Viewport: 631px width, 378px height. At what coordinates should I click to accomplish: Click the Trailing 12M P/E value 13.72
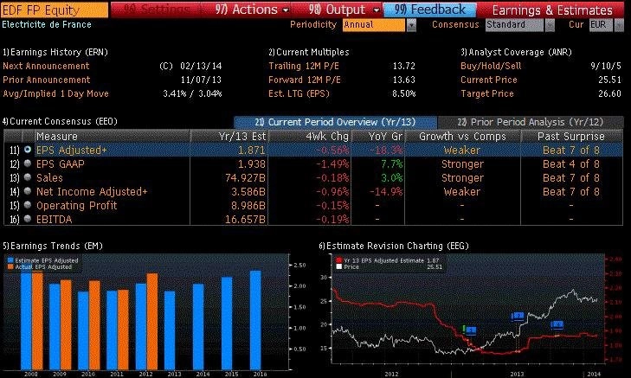[x=403, y=66]
